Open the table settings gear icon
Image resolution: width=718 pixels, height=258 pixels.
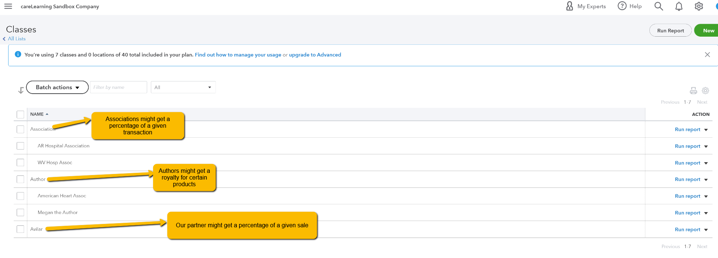tap(705, 91)
